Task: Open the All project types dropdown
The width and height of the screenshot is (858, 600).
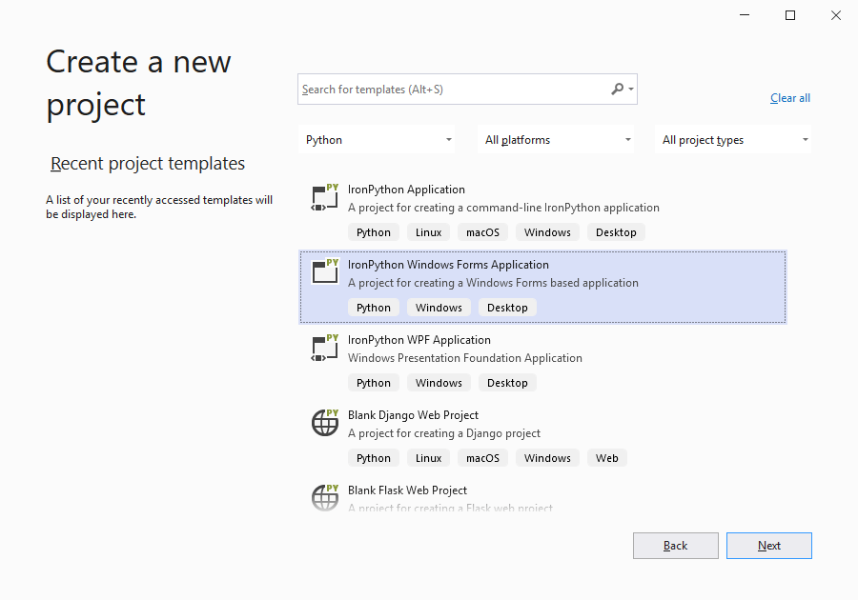Action: coord(732,139)
